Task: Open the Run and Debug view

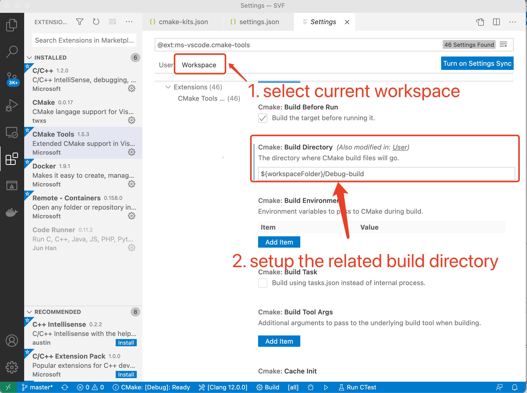Action: pyautogui.click(x=12, y=105)
